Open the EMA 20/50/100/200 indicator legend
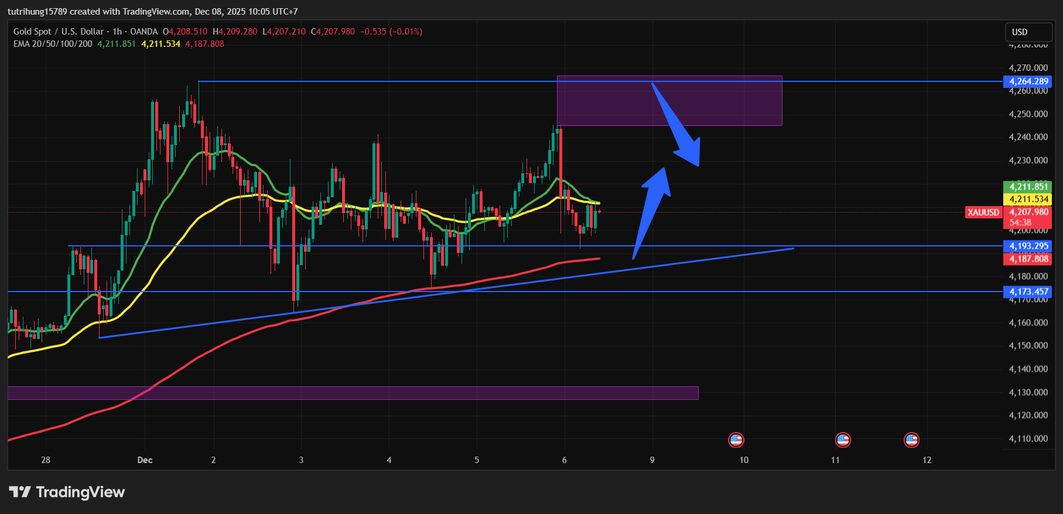The height and width of the screenshot is (514, 1063). click(x=53, y=44)
